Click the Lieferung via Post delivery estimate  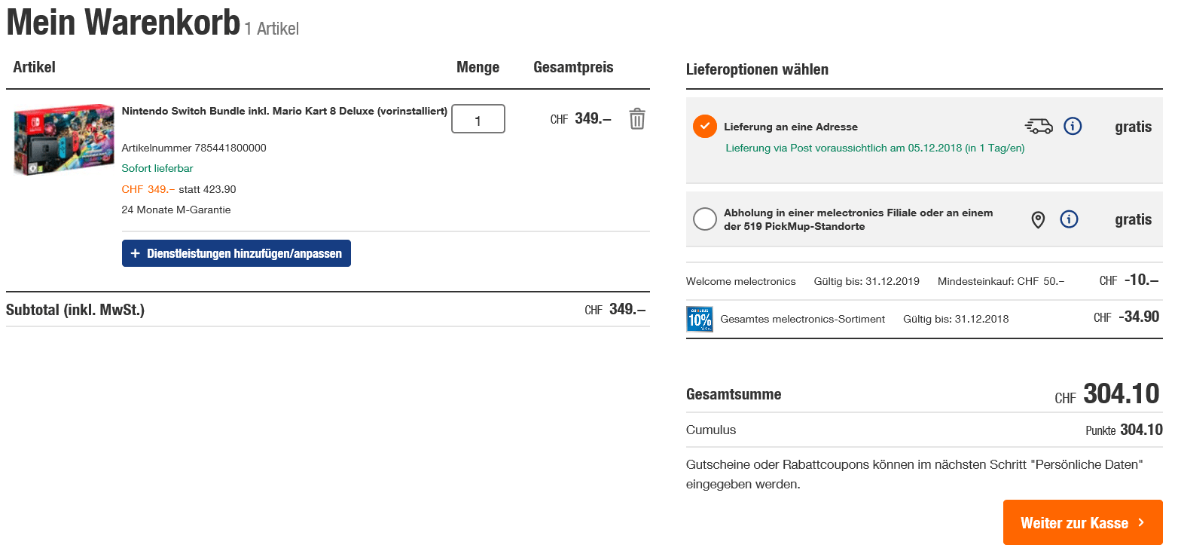click(x=874, y=148)
